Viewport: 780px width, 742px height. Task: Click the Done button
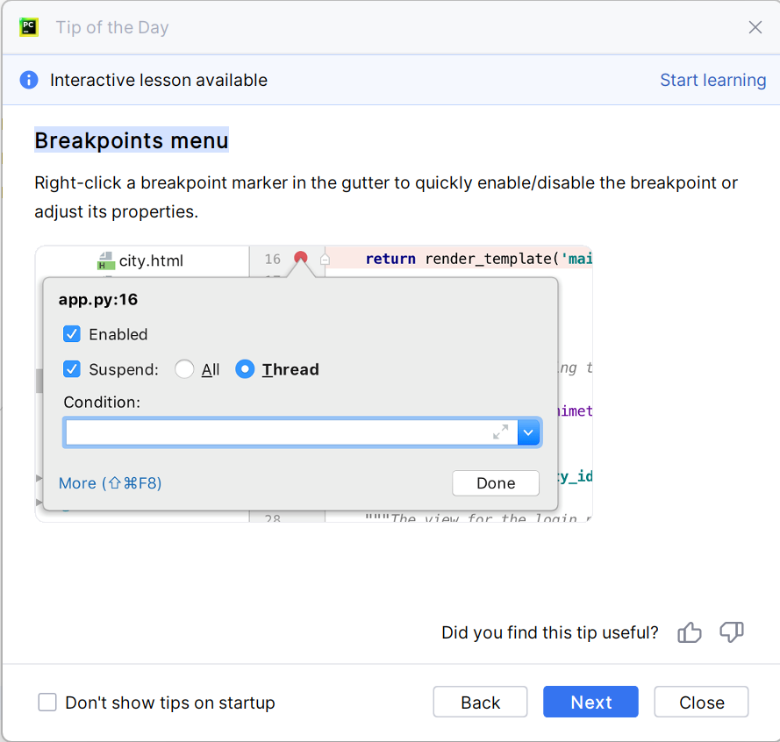[x=496, y=483]
